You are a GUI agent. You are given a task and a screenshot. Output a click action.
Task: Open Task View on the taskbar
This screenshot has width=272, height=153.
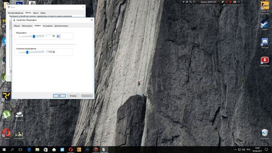(x=20, y=150)
